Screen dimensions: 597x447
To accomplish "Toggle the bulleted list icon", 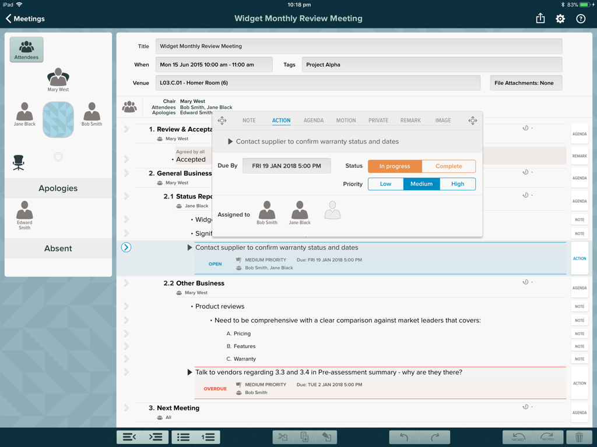I will coord(185,437).
